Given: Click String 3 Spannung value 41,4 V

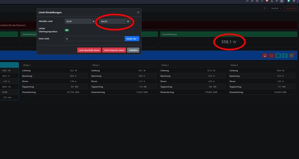Looking at the screenshot, I should pyautogui.click(x=211, y=76).
